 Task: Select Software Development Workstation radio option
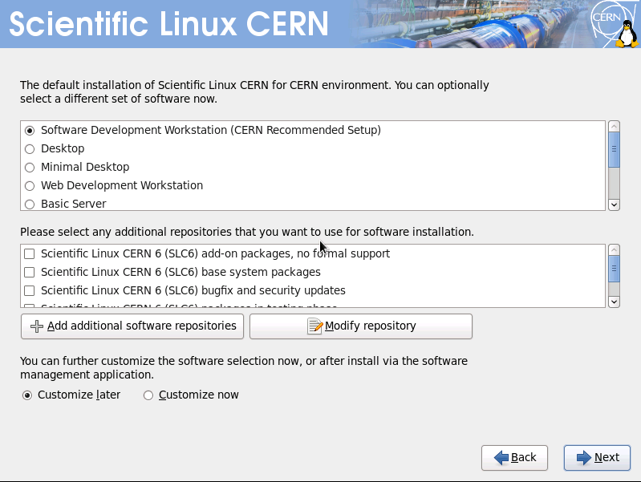click(x=30, y=131)
